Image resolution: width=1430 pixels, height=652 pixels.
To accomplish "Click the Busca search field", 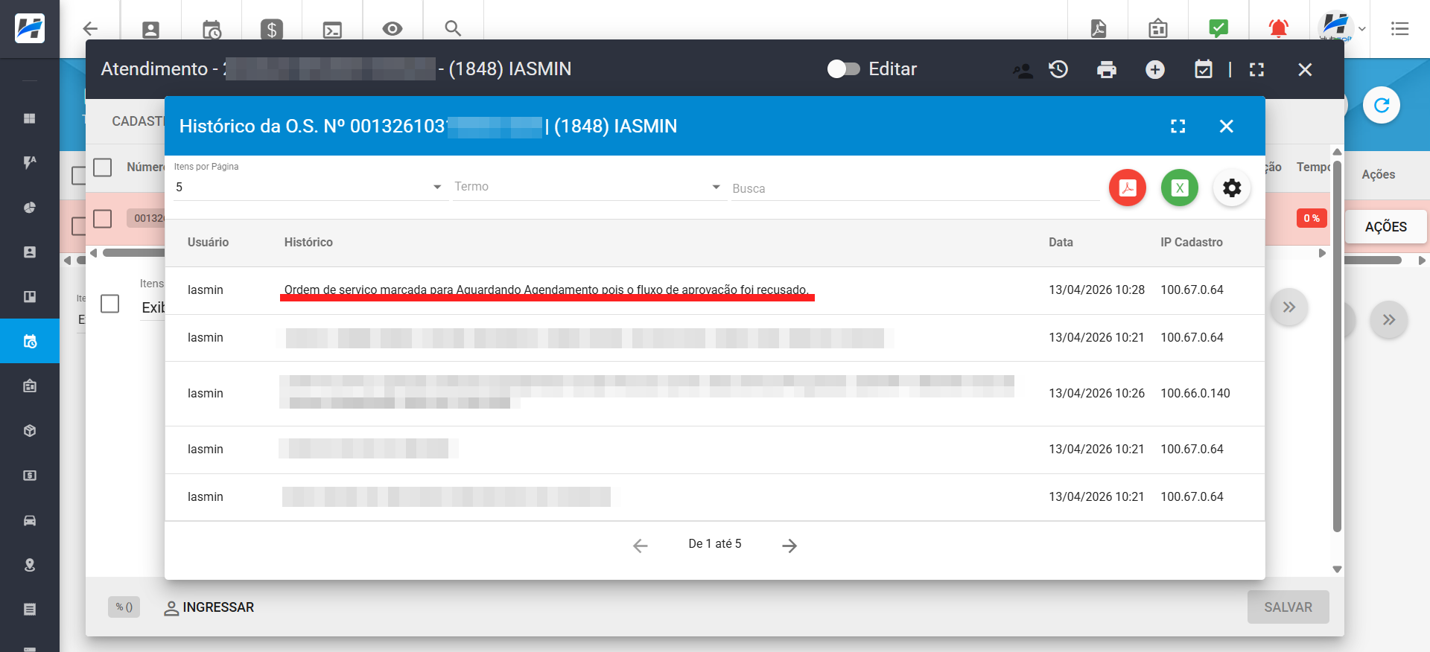I will point(915,189).
